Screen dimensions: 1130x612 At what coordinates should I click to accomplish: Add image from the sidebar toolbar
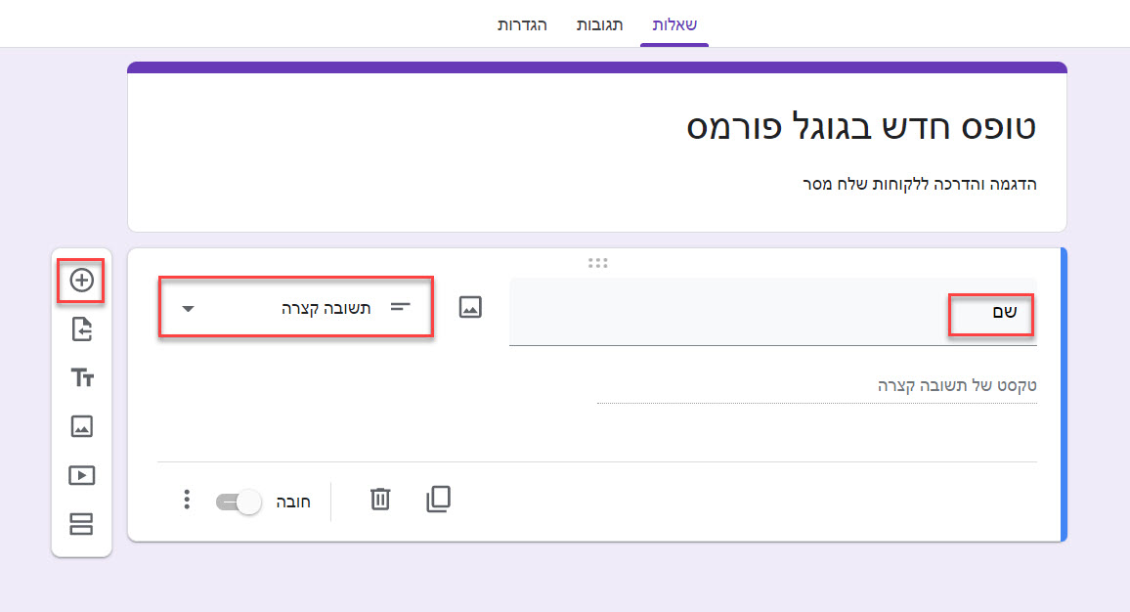click(x=81, y=426)
